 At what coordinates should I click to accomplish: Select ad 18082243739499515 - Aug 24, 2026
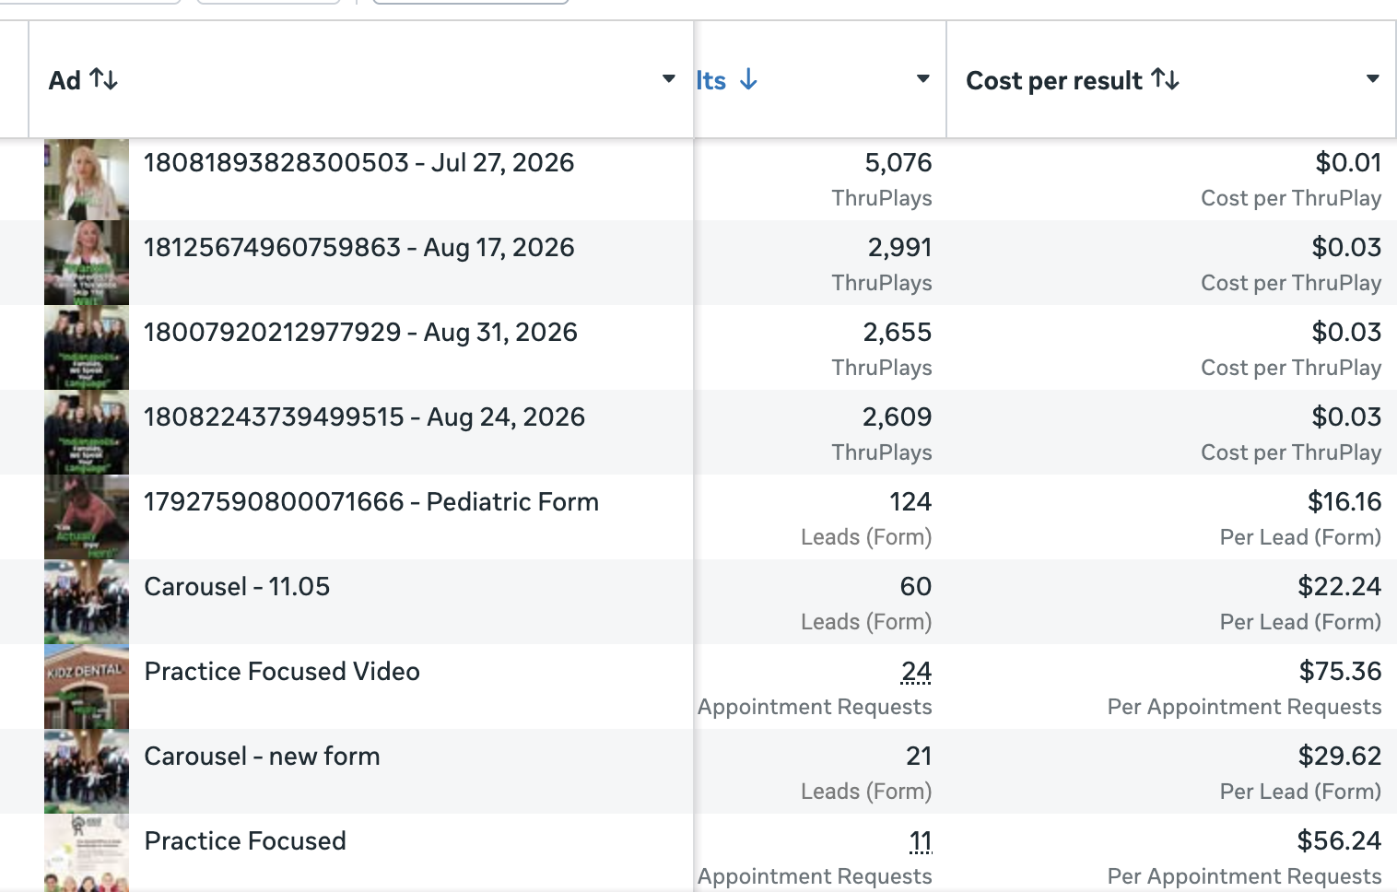[x=365, y=417]
